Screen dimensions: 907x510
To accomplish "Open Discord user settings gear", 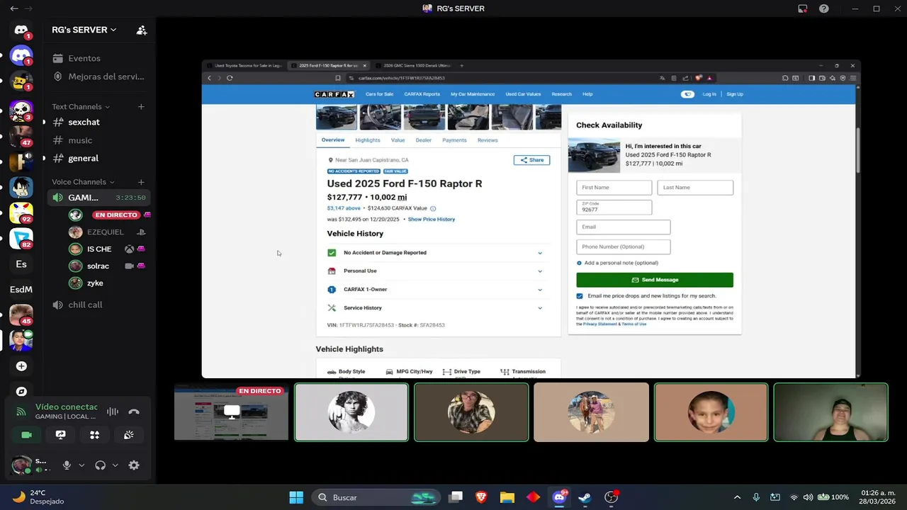I will coord(134,465).
